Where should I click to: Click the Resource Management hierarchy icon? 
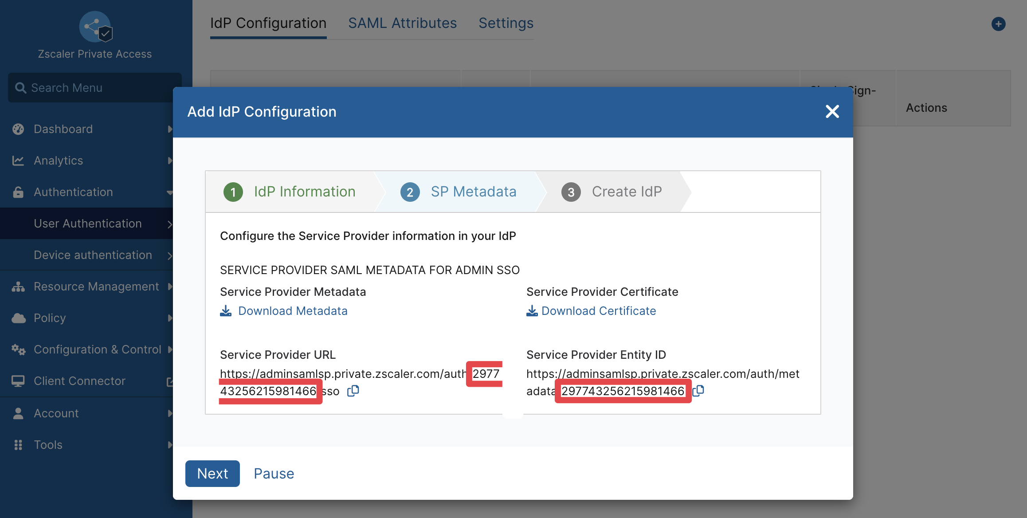[x=18, y=286]
